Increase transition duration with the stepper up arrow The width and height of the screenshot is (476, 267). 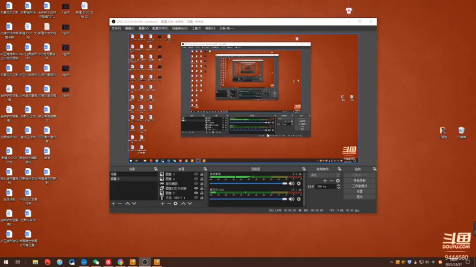(x=339, y=185)
